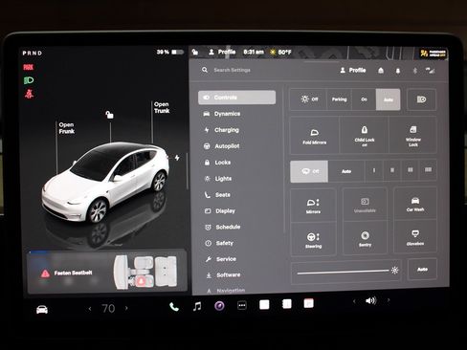467x350 pixels.
Task: Lower volume with left arrow
Action: pos(354,301)
